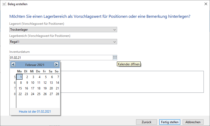Click the Zurück button
This screenshot has width=210, height=126.
tap(146, 122)
